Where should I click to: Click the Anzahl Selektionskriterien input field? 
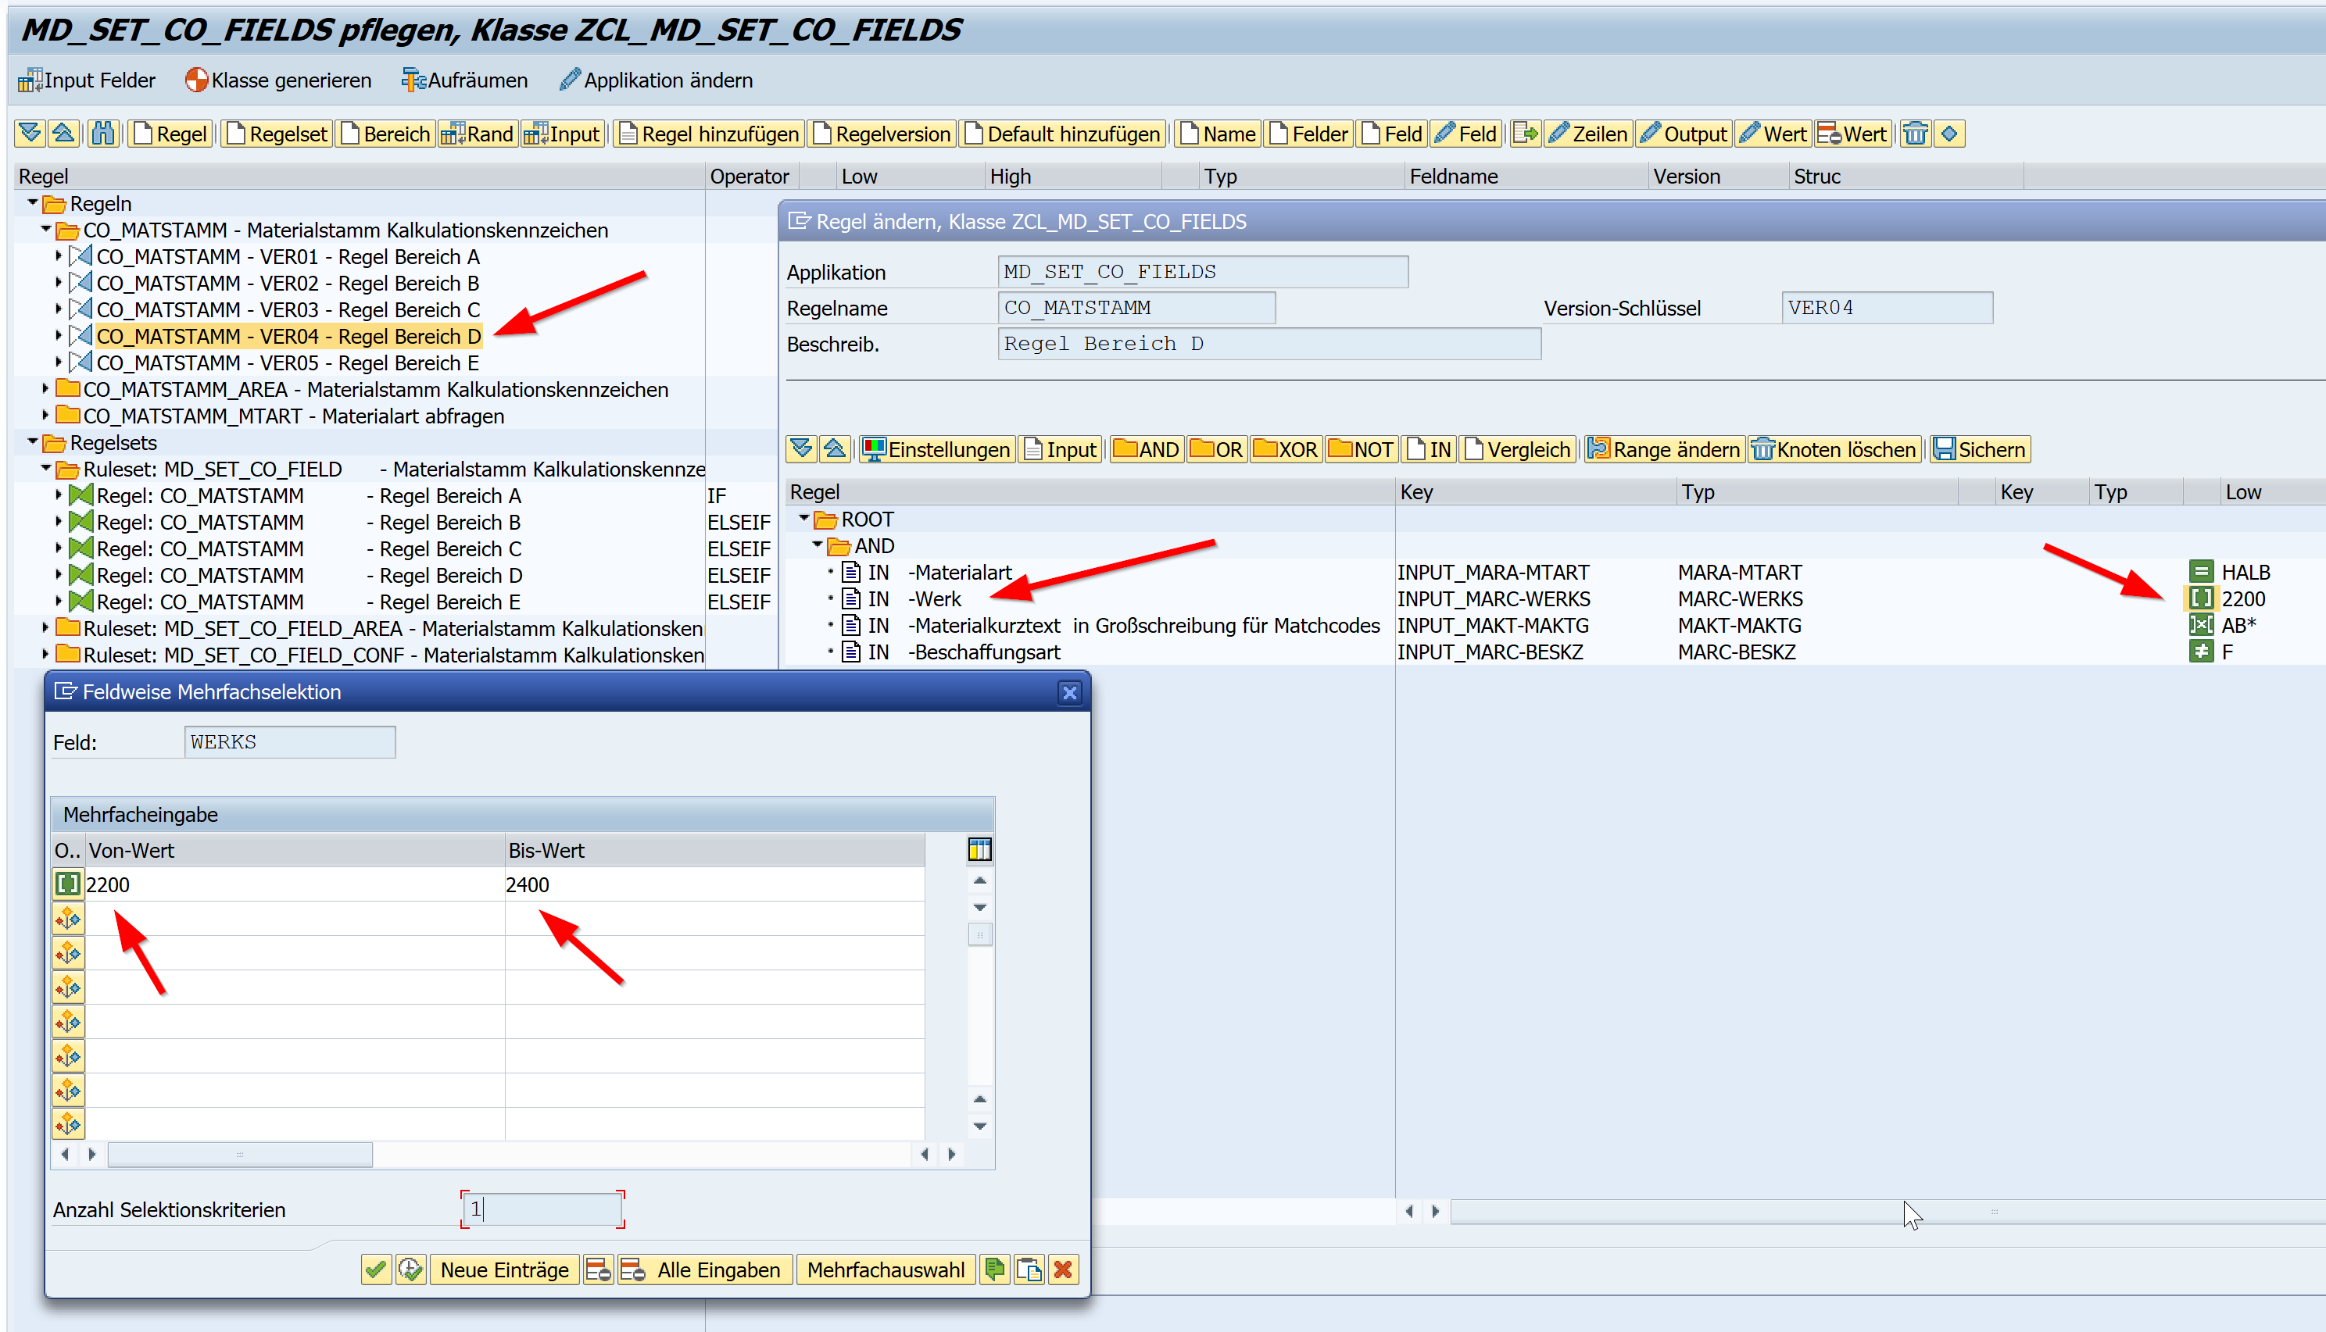[x=542, y=1209]
